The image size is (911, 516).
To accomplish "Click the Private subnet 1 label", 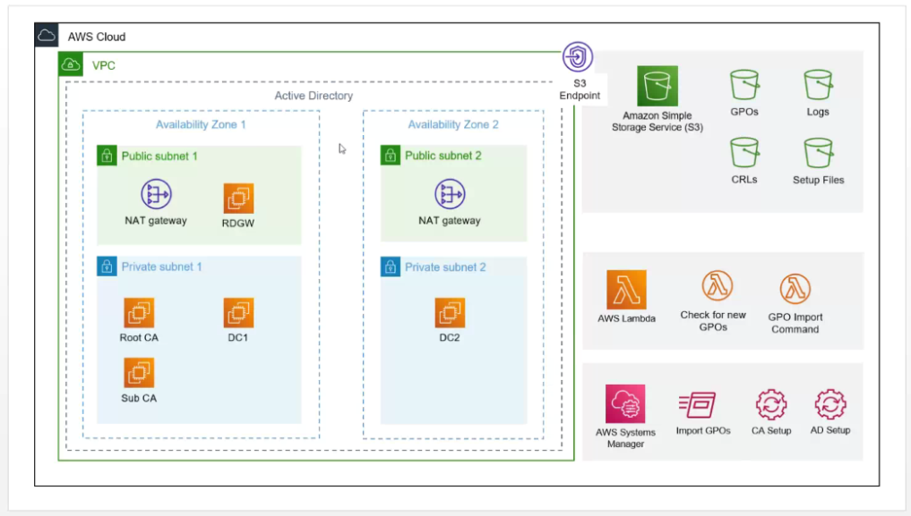I will pyautogui.click(x=161, y=266).
